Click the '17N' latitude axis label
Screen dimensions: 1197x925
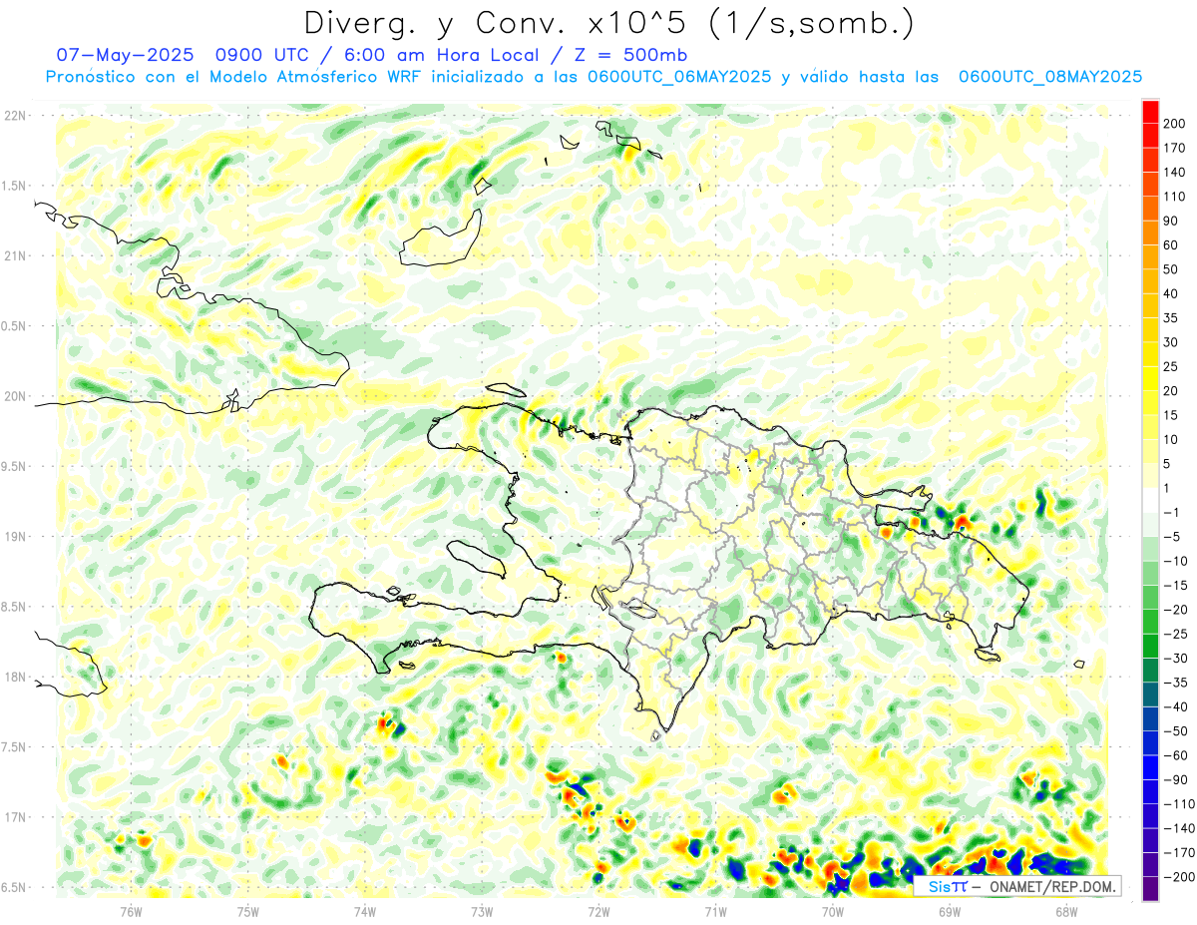[14, 817]
